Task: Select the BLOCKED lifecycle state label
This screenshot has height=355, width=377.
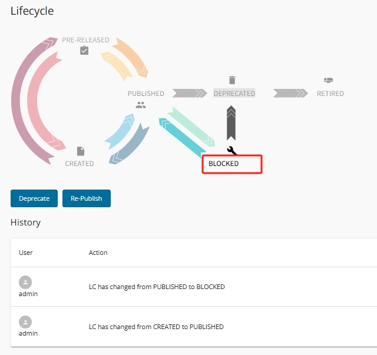Action: pyautogui.click(x=224, y=164)
